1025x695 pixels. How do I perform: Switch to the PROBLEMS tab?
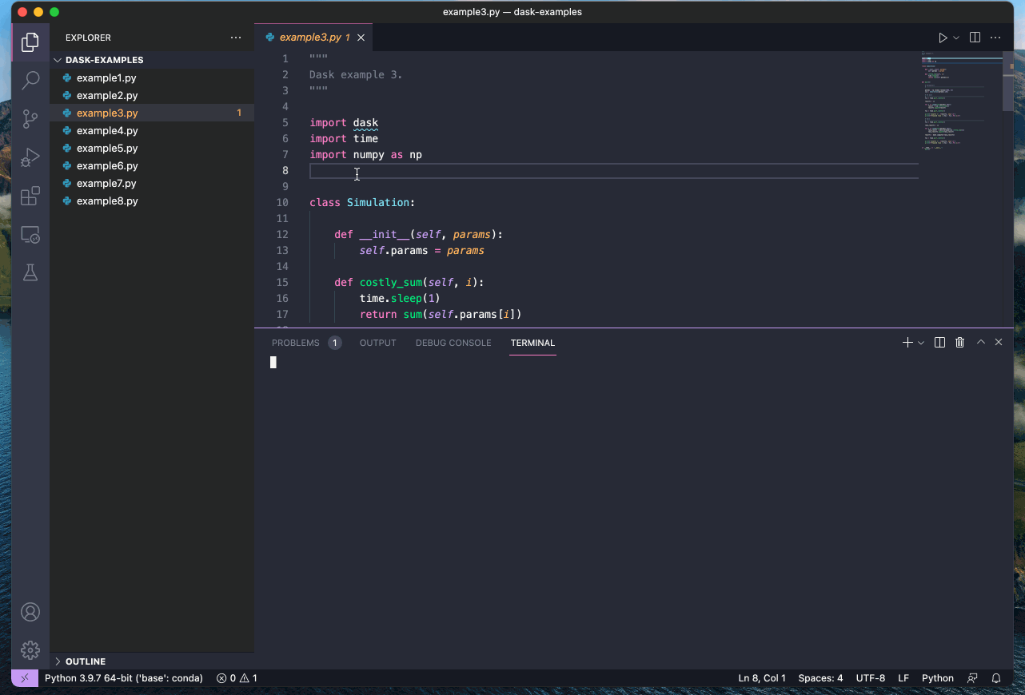coord(296,342)
